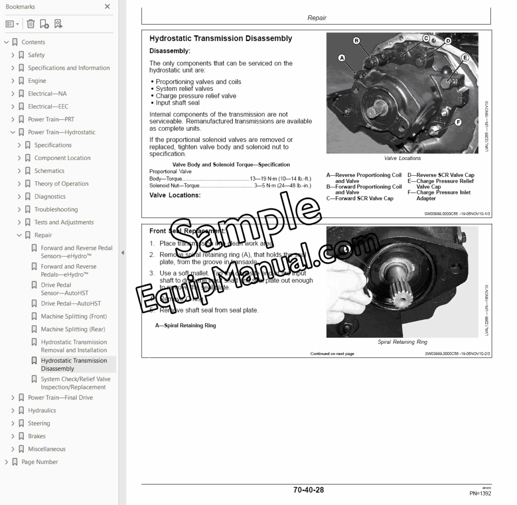The image size is (517, 505).
Task: Click page number text '70-40-28'
Action: point(308,490)
